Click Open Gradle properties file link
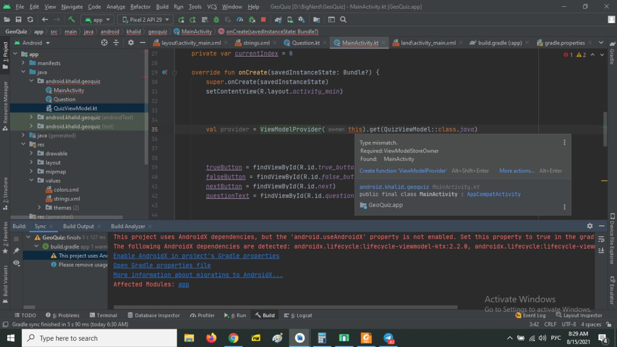617x347 pixels. coord(162,265)
